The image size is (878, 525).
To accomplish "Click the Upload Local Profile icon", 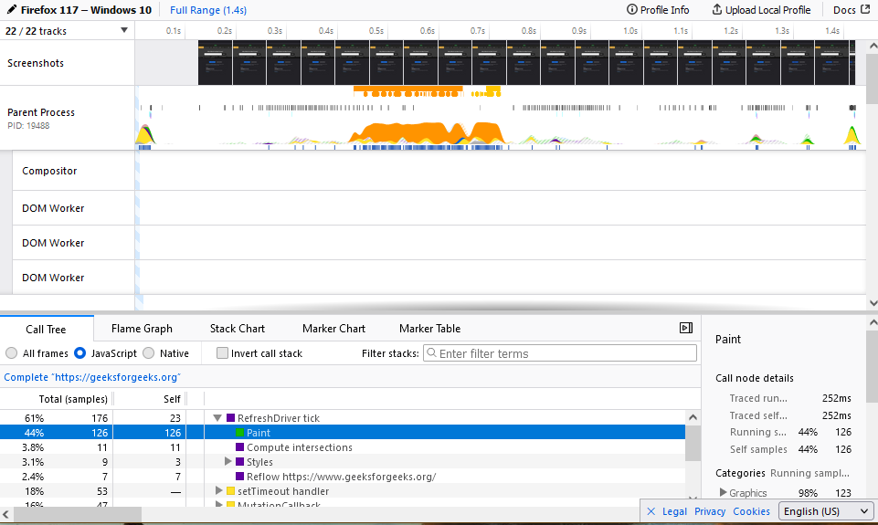I will [716, 9].
